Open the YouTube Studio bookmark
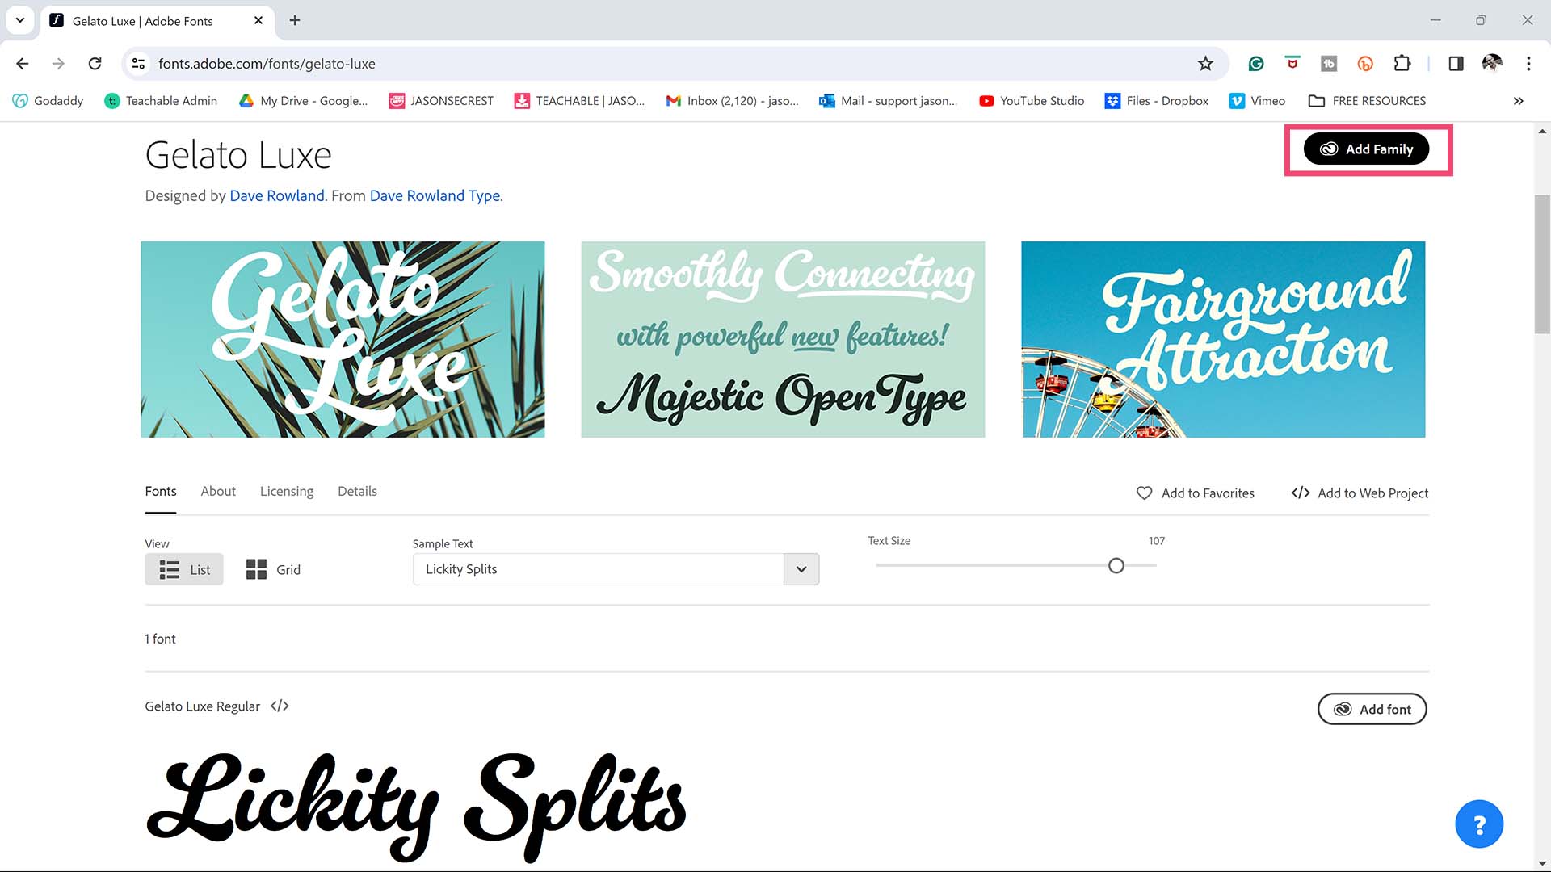 (1032, 101)
